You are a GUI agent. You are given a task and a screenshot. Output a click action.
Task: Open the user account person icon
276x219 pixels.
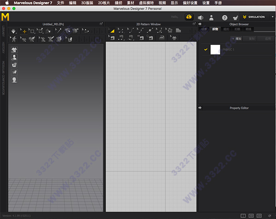pos(211,17)
